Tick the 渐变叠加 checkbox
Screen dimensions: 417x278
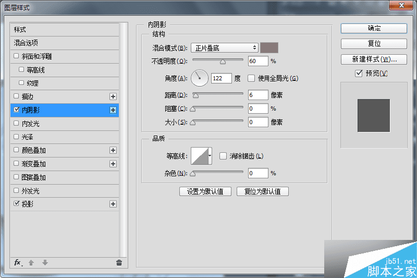pyautogui.click(x=16, y=163)
